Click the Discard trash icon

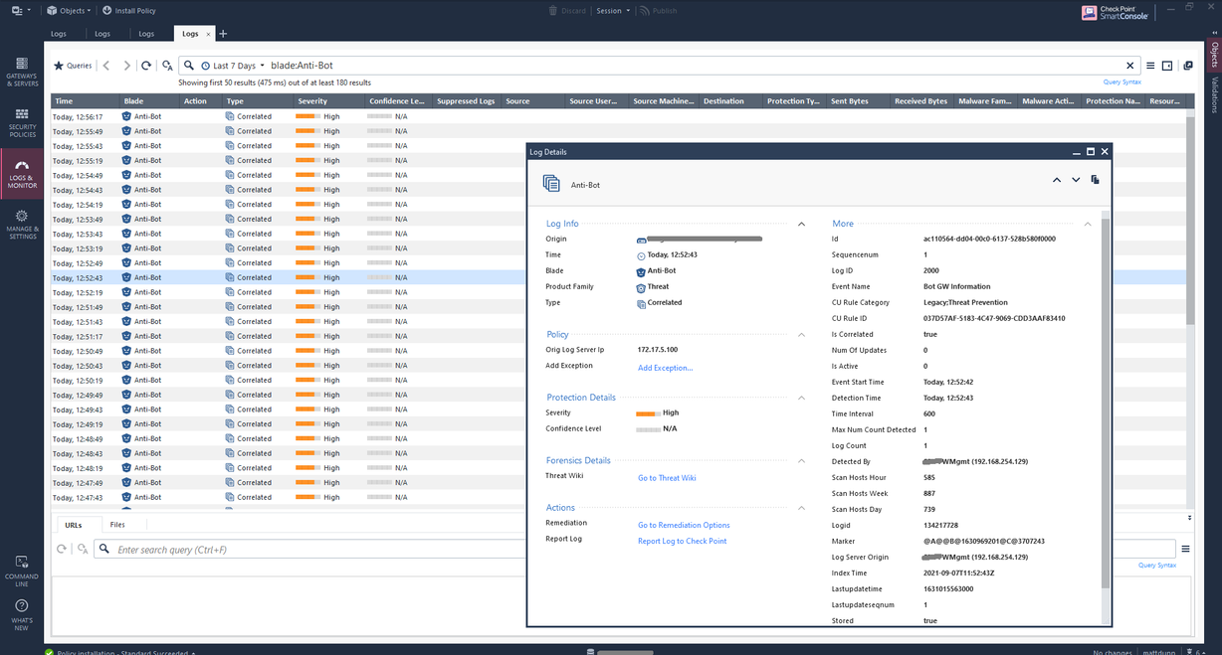552,11
